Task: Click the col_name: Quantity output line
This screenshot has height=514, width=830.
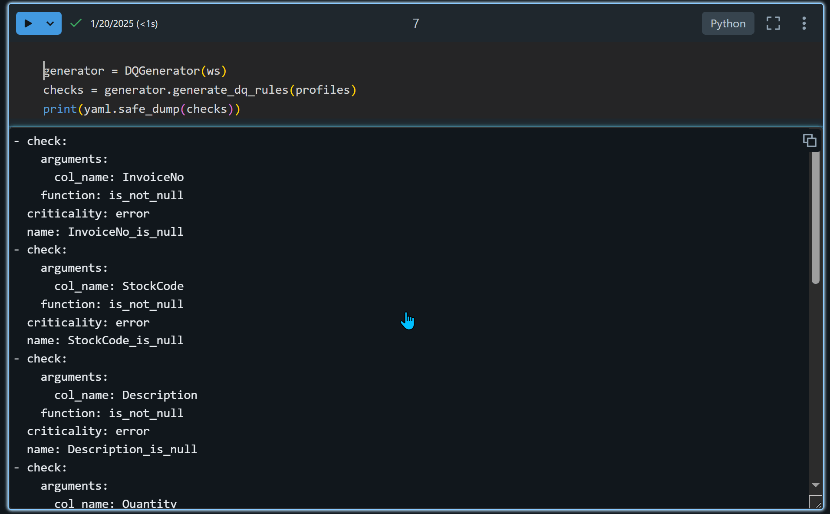Action: [x=115, y=504]
